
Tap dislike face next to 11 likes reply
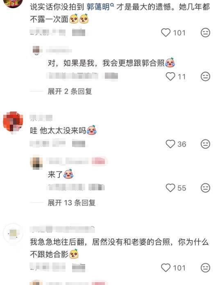coord(205,77)
